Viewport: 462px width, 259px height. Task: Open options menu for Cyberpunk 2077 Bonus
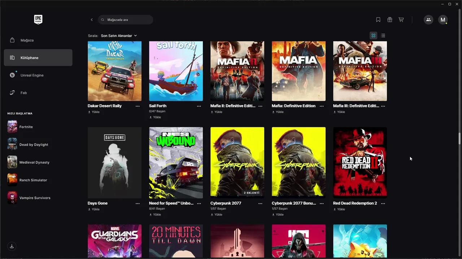tap(322, 203)
